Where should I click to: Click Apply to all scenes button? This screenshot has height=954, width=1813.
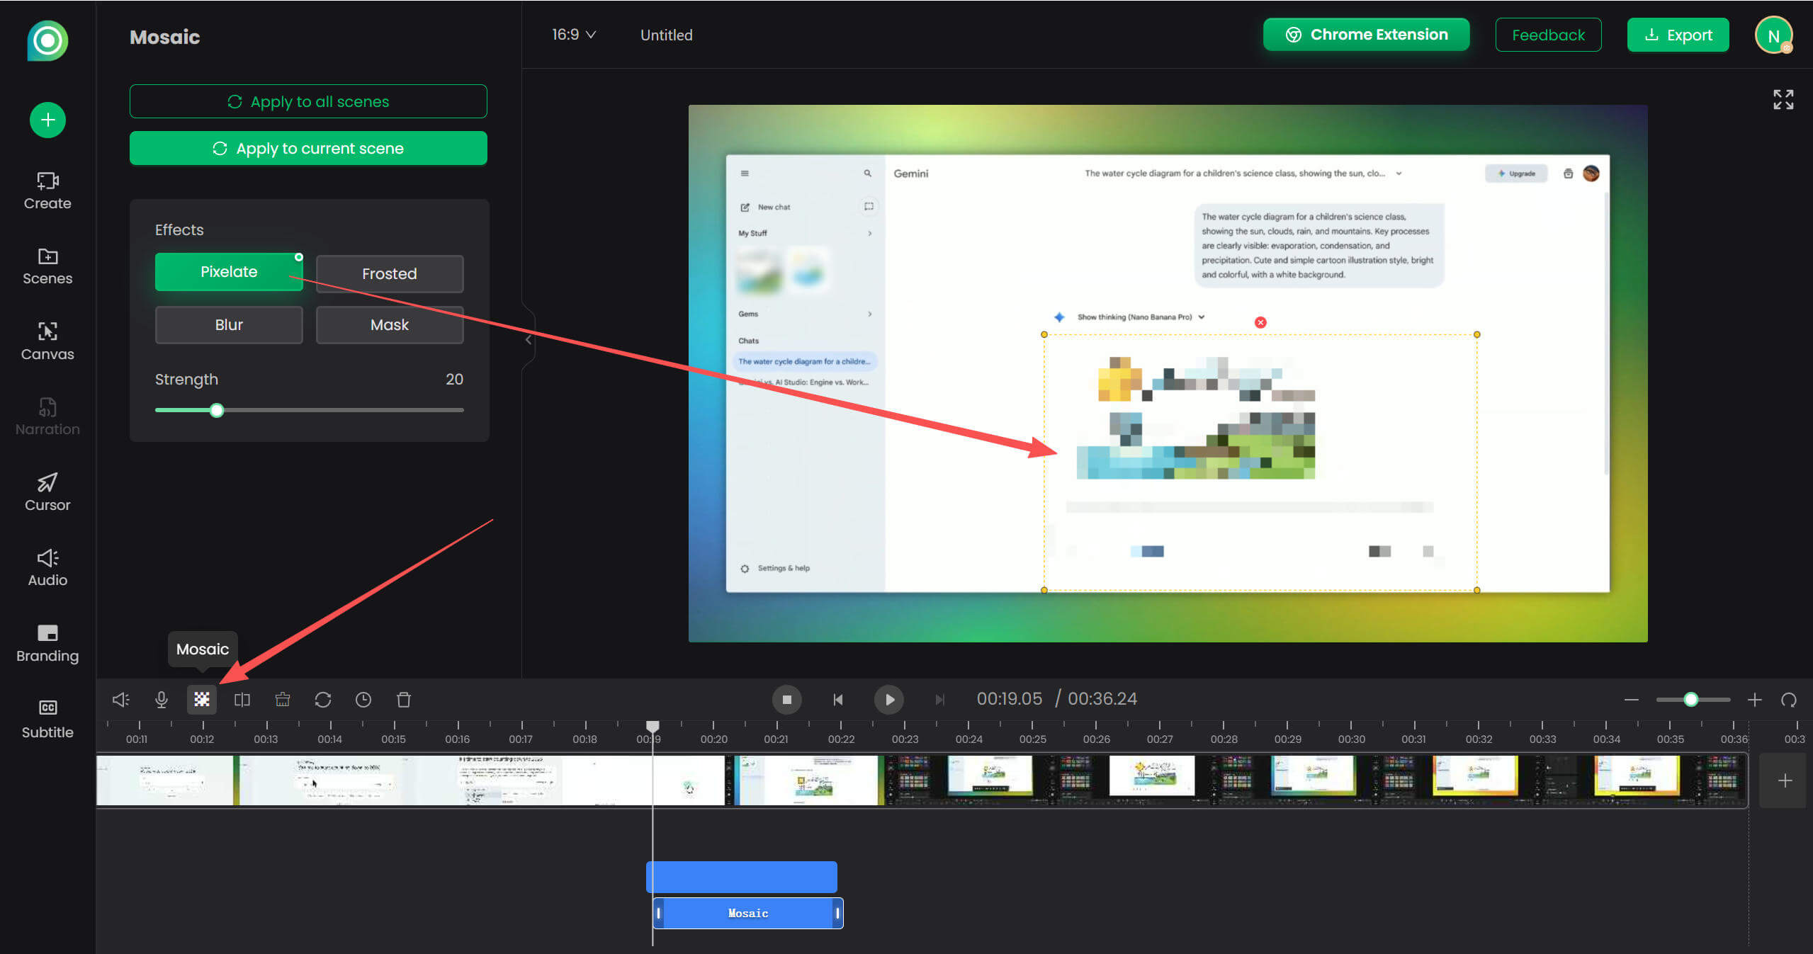pyautogui.click(x=308, y=101)
